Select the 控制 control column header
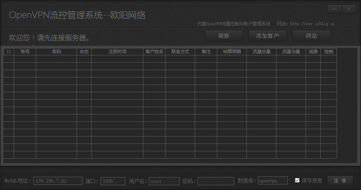 (x=328, y=52)
